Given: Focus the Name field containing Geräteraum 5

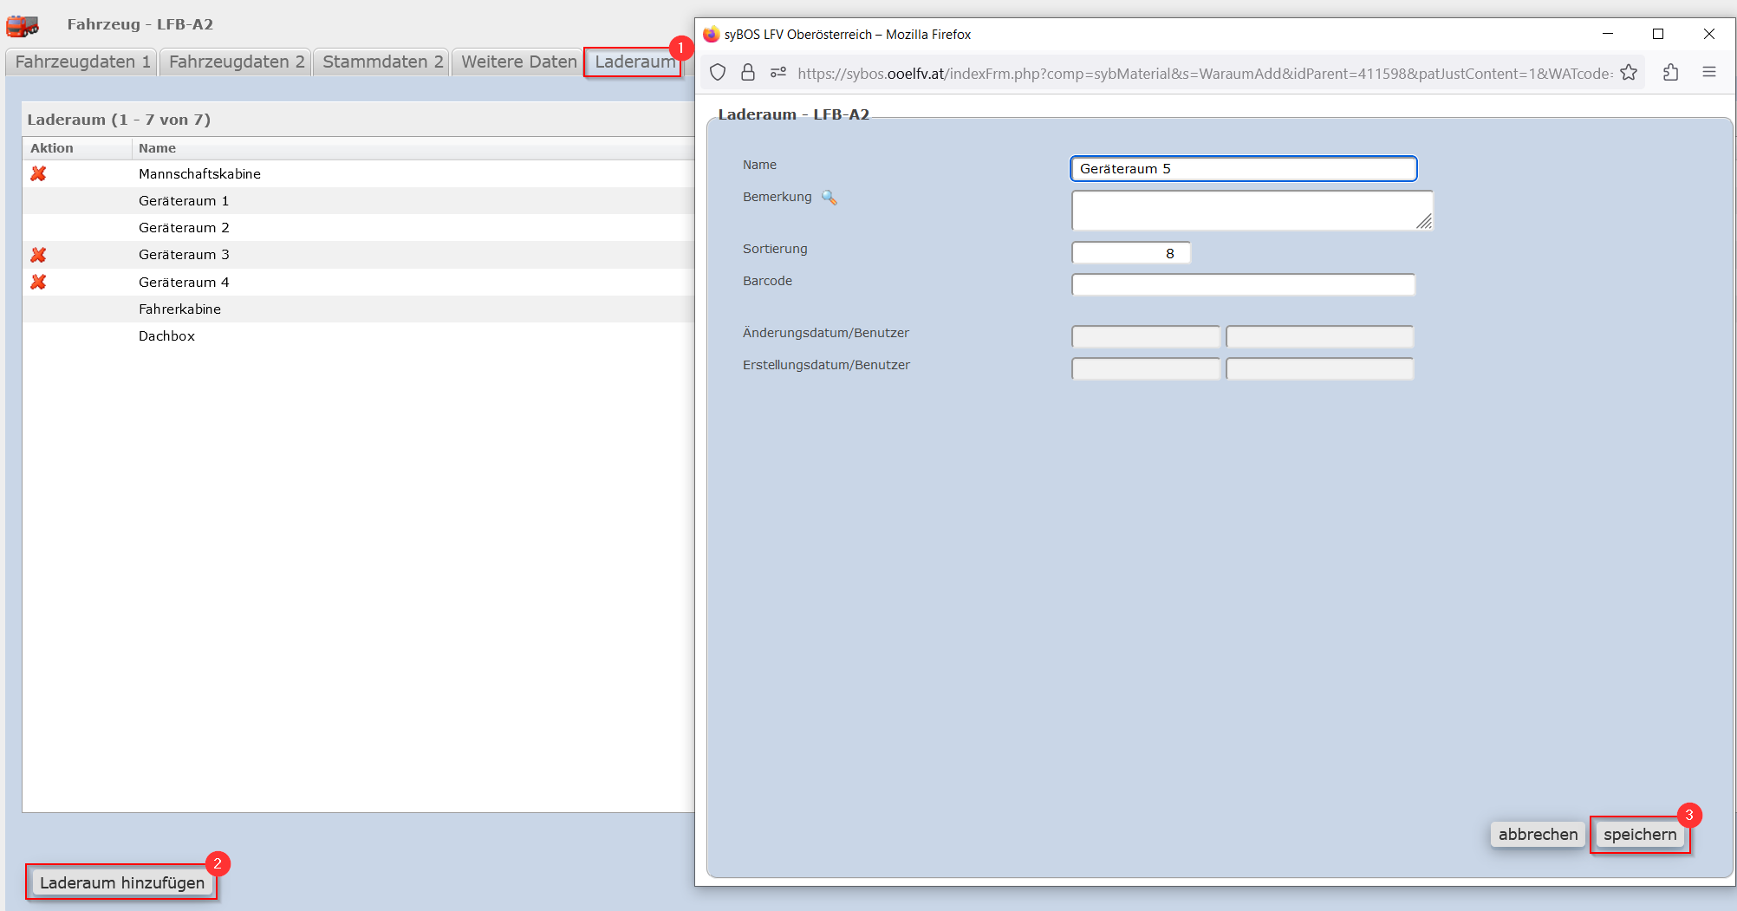Looking at the screenshot, I should 1244,168.
